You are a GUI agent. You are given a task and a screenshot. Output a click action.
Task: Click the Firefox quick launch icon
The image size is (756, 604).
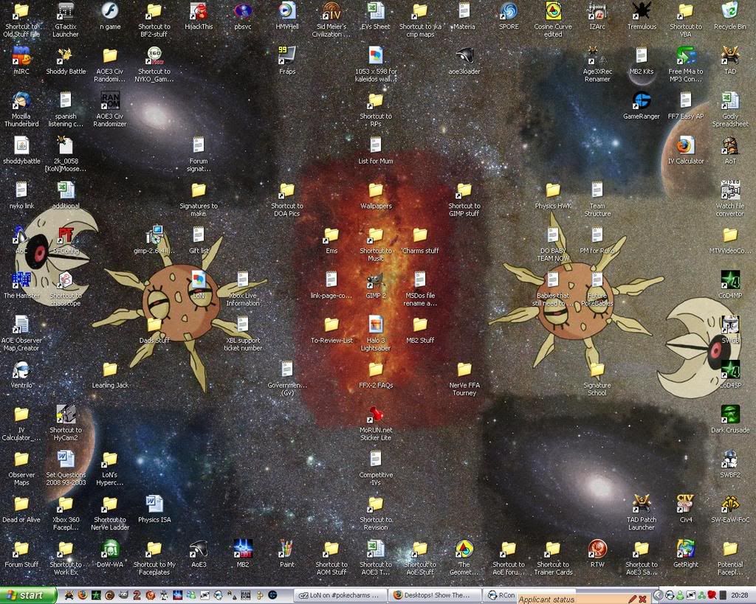tap(83, 595)
